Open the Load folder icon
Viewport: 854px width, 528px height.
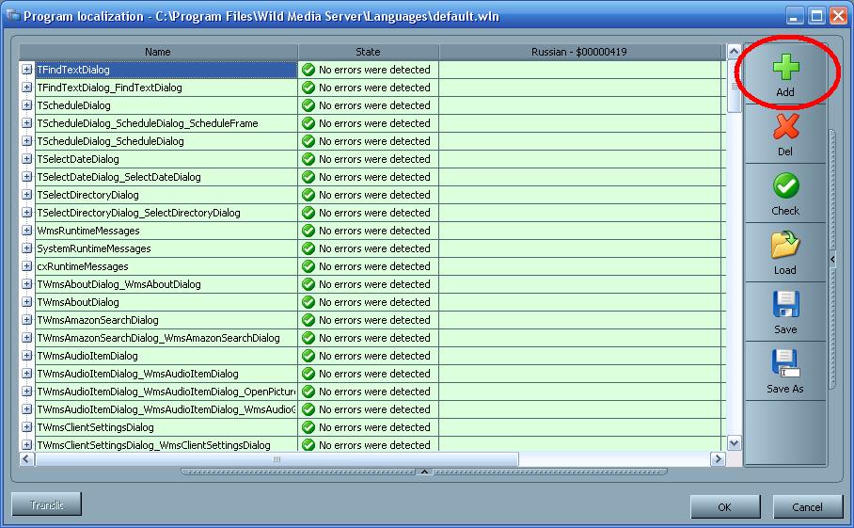pyautogui.click(x=785, y=246)
